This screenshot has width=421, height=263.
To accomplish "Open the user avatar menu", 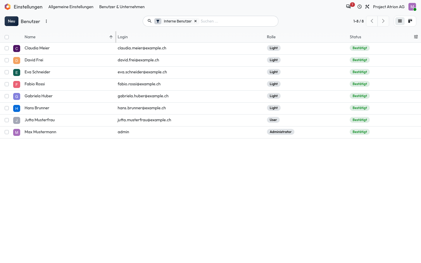I will [412, 7].
